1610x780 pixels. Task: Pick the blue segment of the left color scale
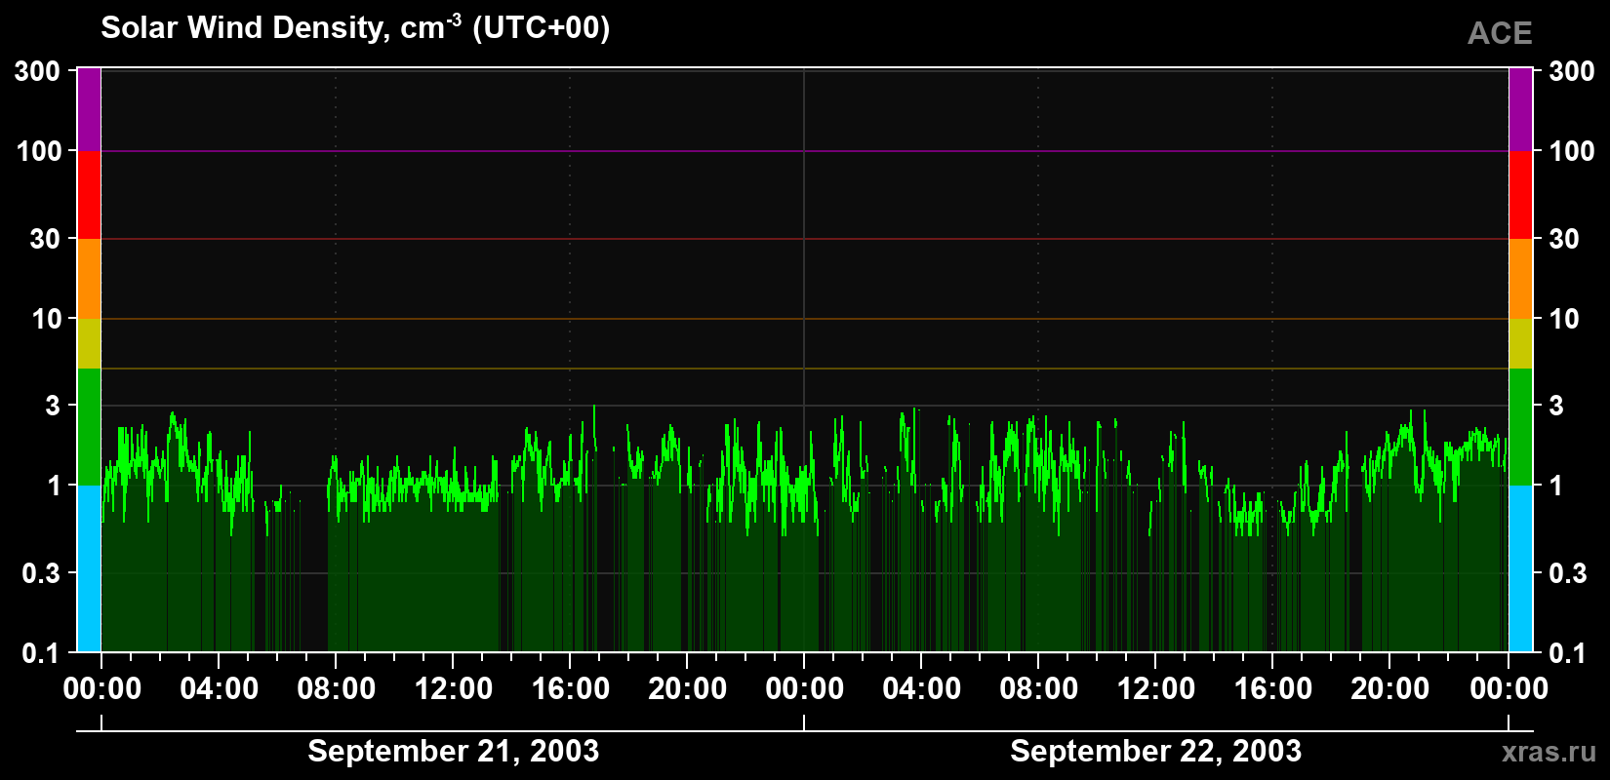click(89, 568)
